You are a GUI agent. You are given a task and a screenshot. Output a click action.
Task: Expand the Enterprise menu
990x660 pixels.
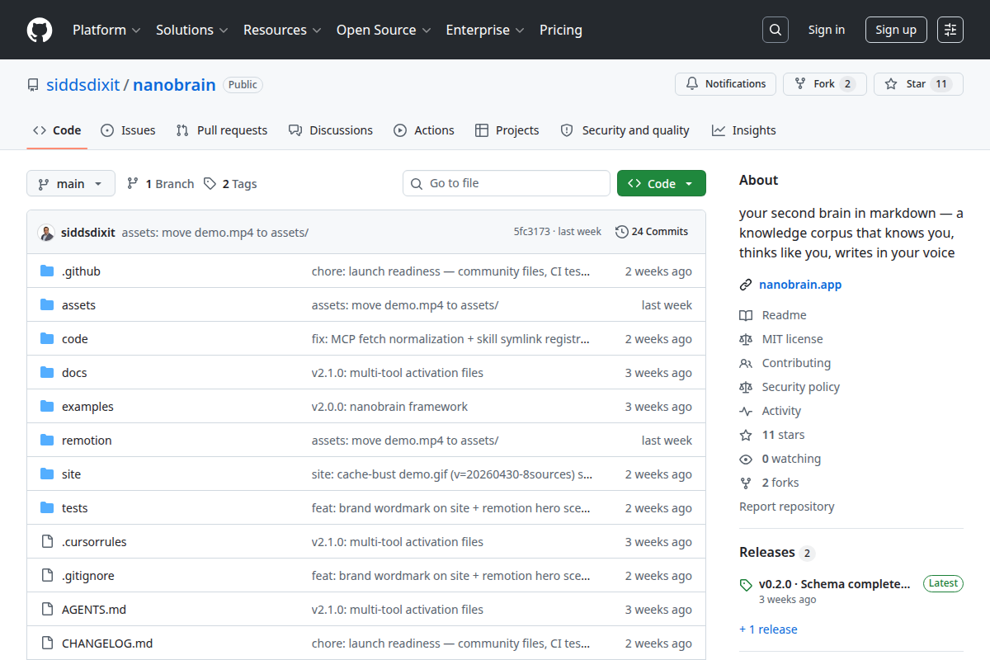tap(485, 30)
